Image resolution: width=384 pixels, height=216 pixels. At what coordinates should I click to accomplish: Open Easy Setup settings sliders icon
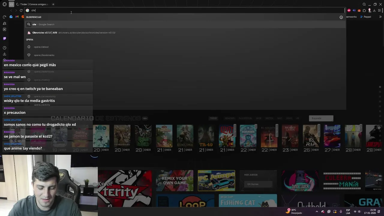(379, 10)
